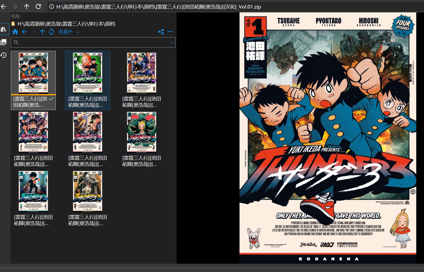Click the '书库' panel title
424x272 pixels.
tap(15, 16)
